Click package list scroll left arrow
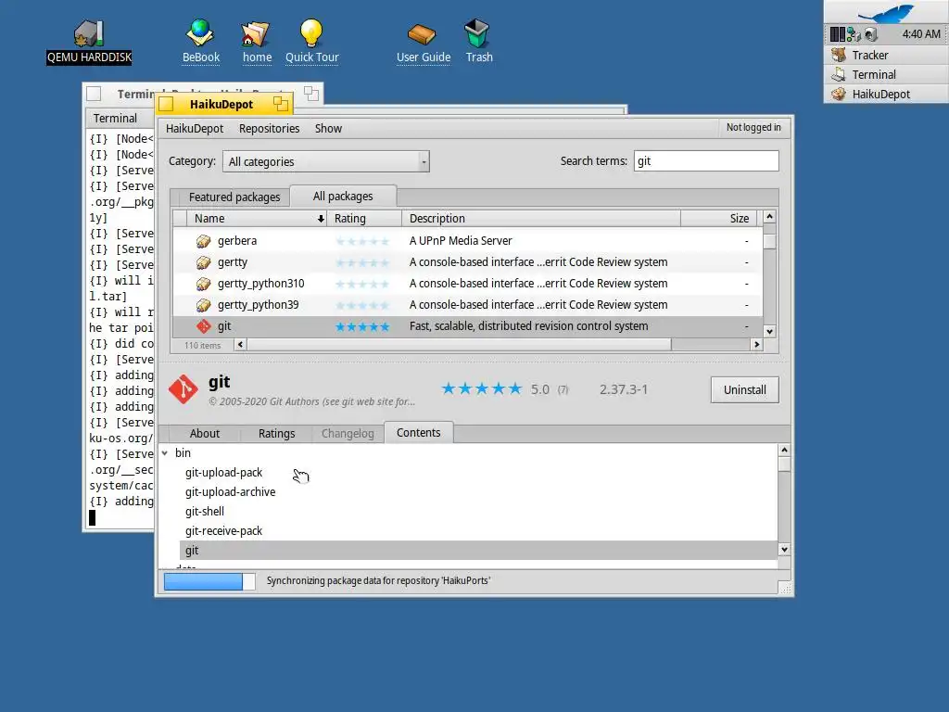Image resolution: width=949 pixels, height=712 pixels. (x=240, y=345)
